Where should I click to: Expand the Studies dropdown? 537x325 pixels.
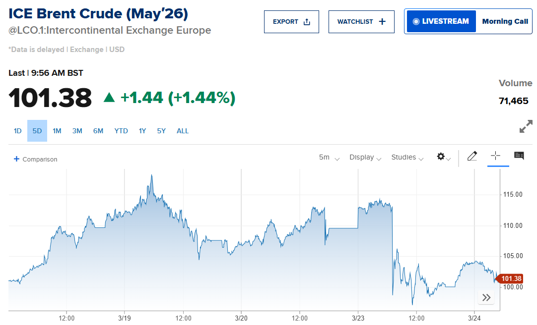[407, 158]
